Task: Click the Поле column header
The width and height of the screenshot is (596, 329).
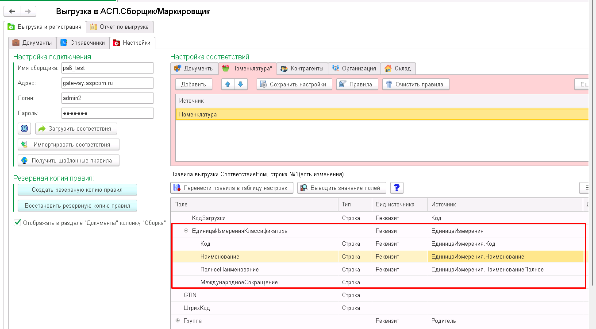Action: 254,205
